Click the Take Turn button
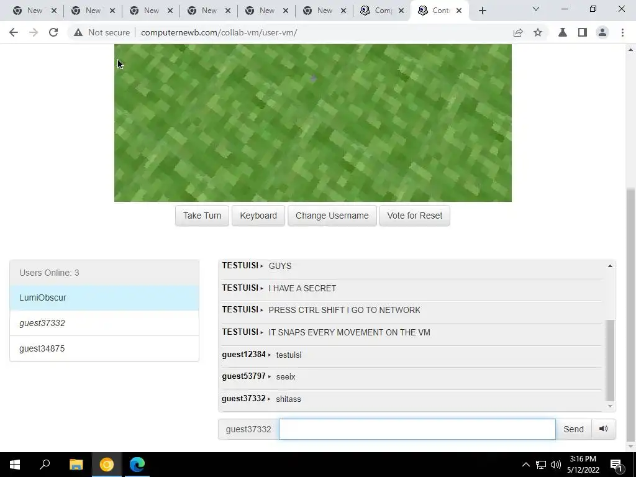This screenshot has height=477, width=636. pyautogui.click(x=202, y=216)
